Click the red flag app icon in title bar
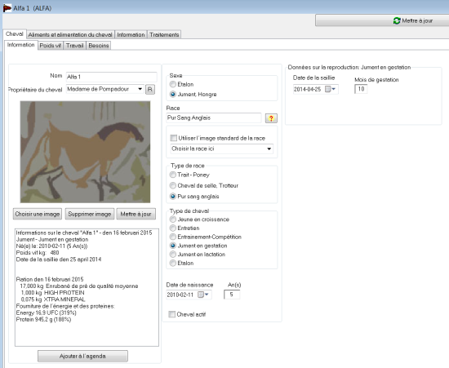Screen dimensions: 449x368 coord(7,8)
